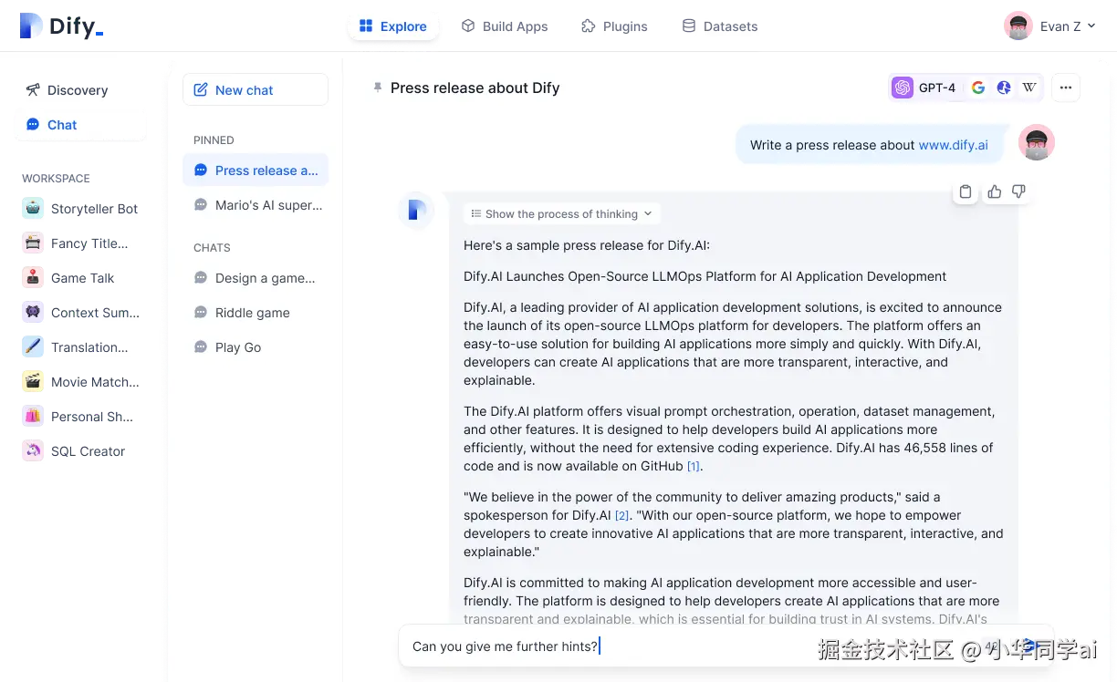Screen dimensions: 1117x682
Task: Click the WORKSPACE section label
Action: [x=56, y=179]
